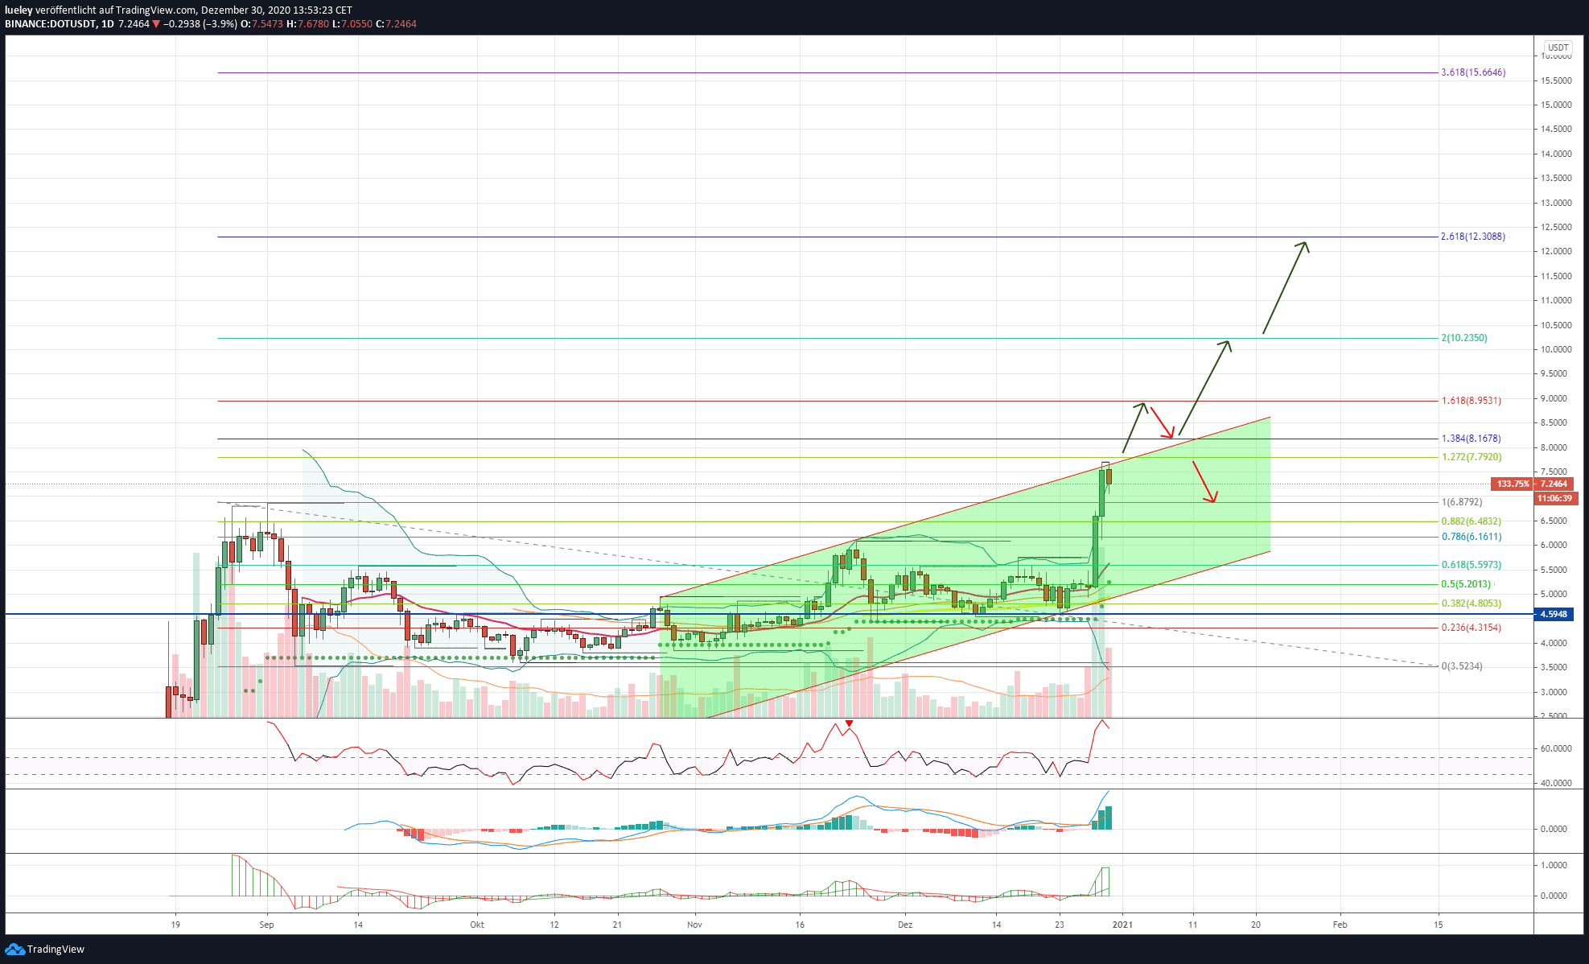
Task: Select the 1.618(8.9531) Fibonacci label
Action: (1471, 401)
